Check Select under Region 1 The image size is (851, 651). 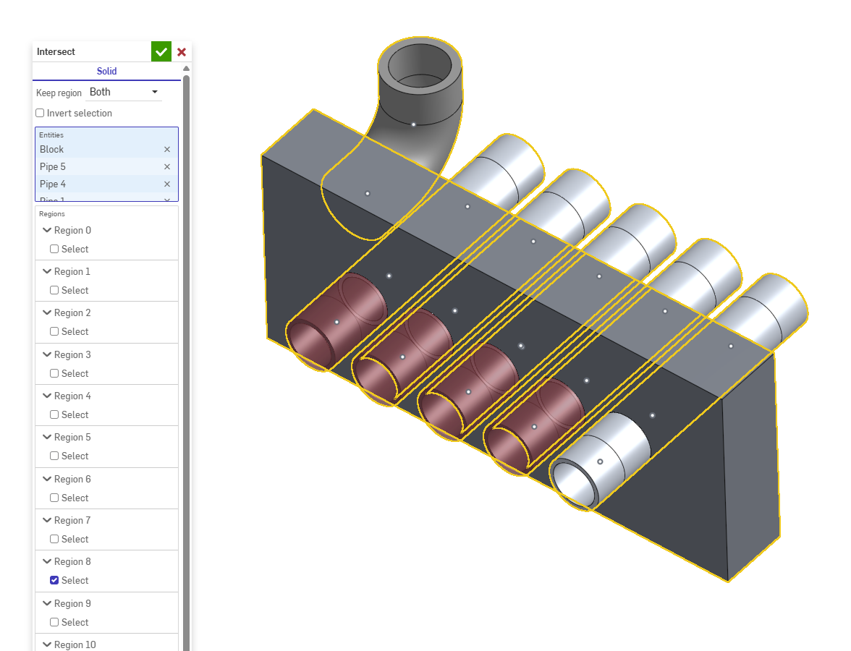(54, 290)
